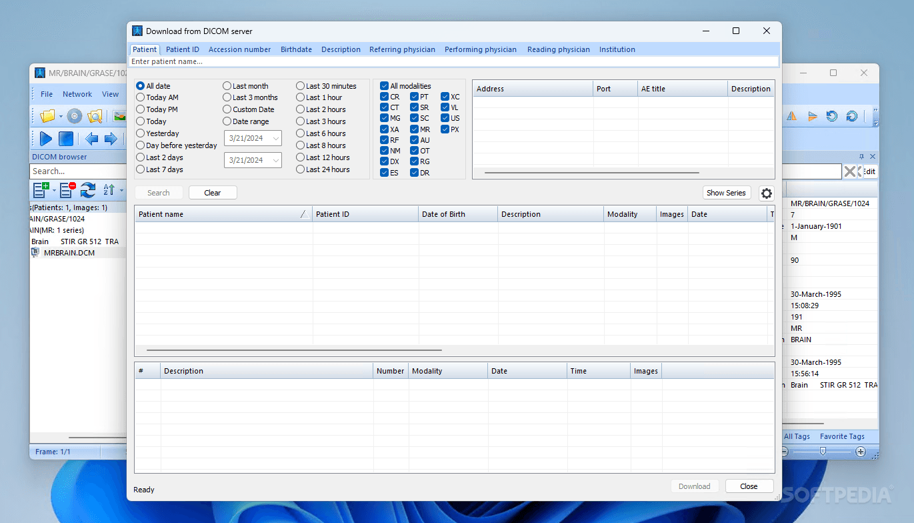
Task: Switch to the Patient ID search tab
Action: 183,49
